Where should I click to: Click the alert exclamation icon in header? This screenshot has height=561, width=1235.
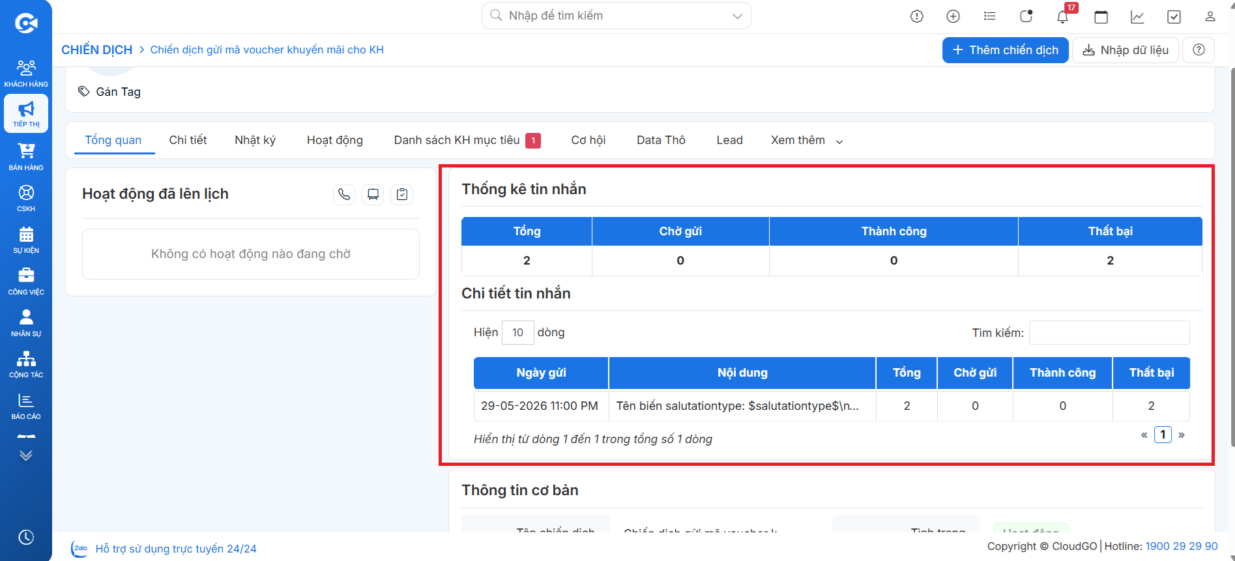917,16
